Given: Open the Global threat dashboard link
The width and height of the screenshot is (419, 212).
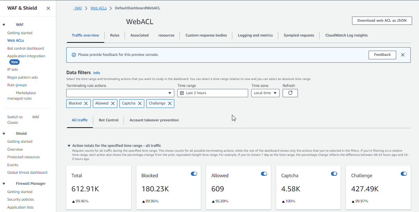Looking at the screenshot, I should pyautogui.click(x=27, y=173).
